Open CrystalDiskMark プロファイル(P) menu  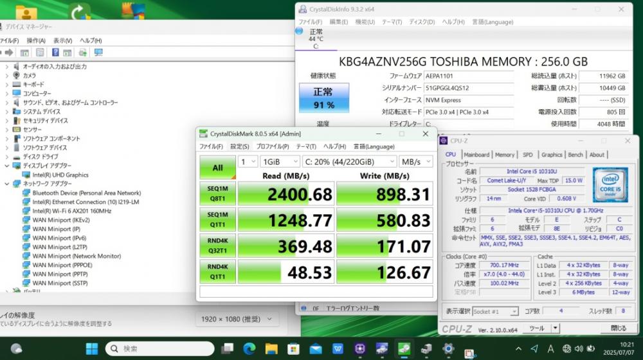click(272, 146)
